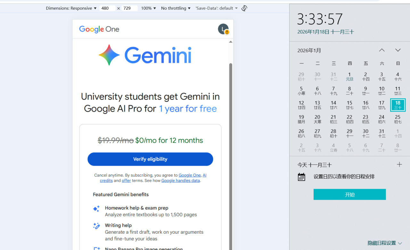This screenshot has width=410, height=250.
Task: Open the account avatar menu
Action: point(223,29)
